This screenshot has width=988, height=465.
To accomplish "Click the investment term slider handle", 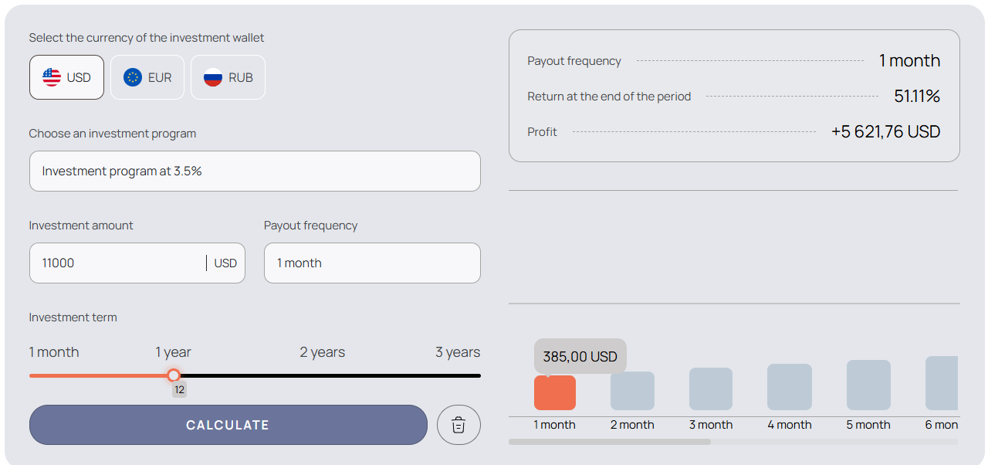I will pos(174,375).
